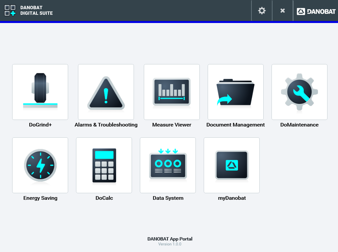Click the Energy Saving label
This screenshot has width=338, height=252.
40,198
